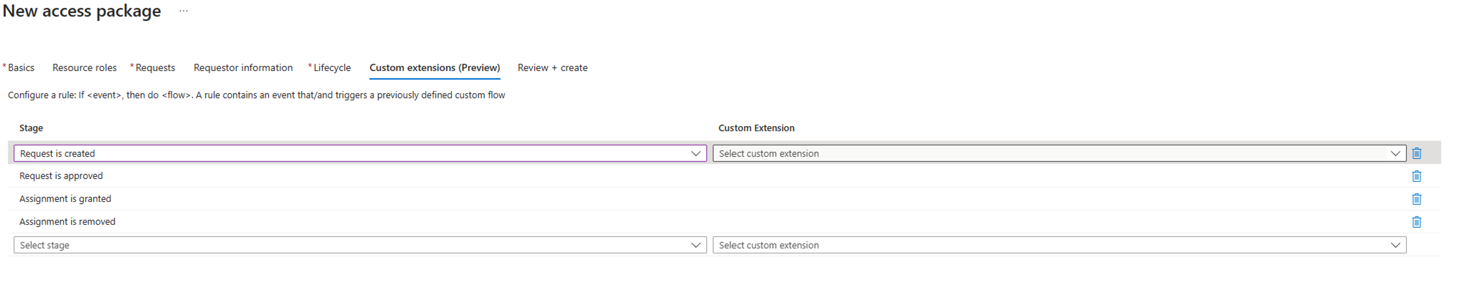Image resolution: width=1464 pixels, height=284 pixels.
Task: Go to the Review + create tab
Action: pos(552,67)
